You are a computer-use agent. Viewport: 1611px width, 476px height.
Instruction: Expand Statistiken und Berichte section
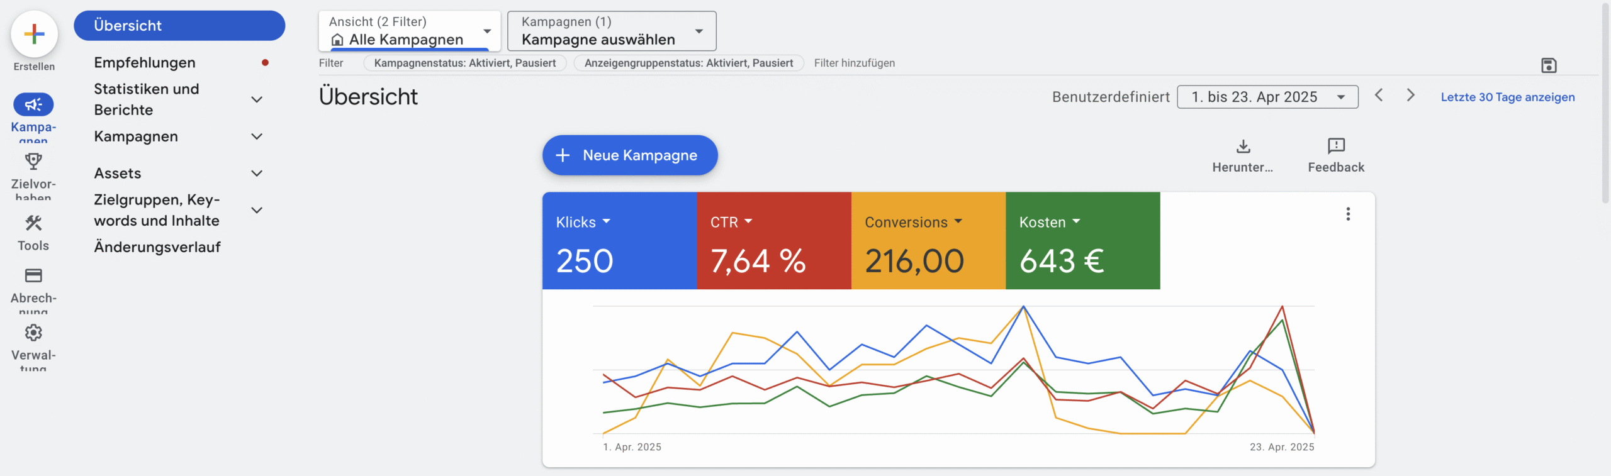(257, 99)
